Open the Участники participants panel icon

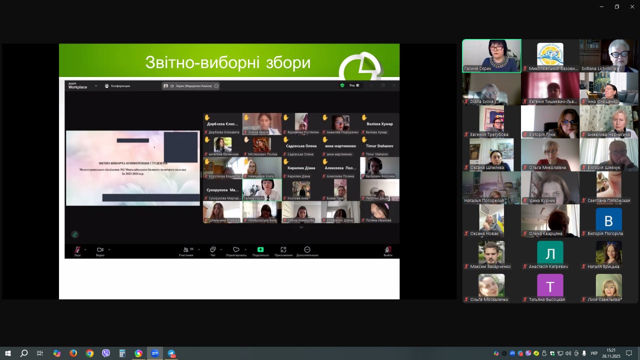pyautogui.click(x=186, y=249)
